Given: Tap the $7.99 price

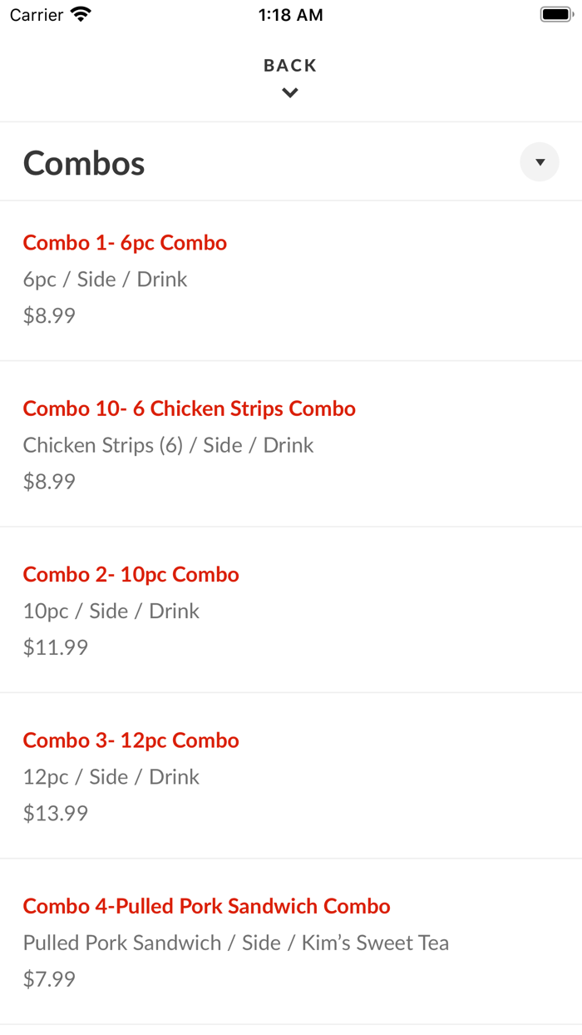Looking at the screenshot, I should click(49, 979).
